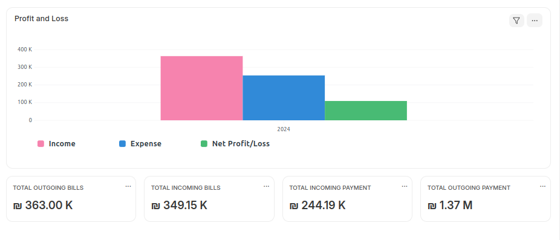Click the Profit and Loss chart title
Screen dimensions: 560x240
click(x=42, y=19)
